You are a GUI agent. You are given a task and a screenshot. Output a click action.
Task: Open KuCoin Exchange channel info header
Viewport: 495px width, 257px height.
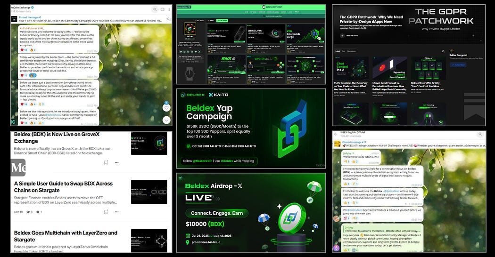point(23,9)
